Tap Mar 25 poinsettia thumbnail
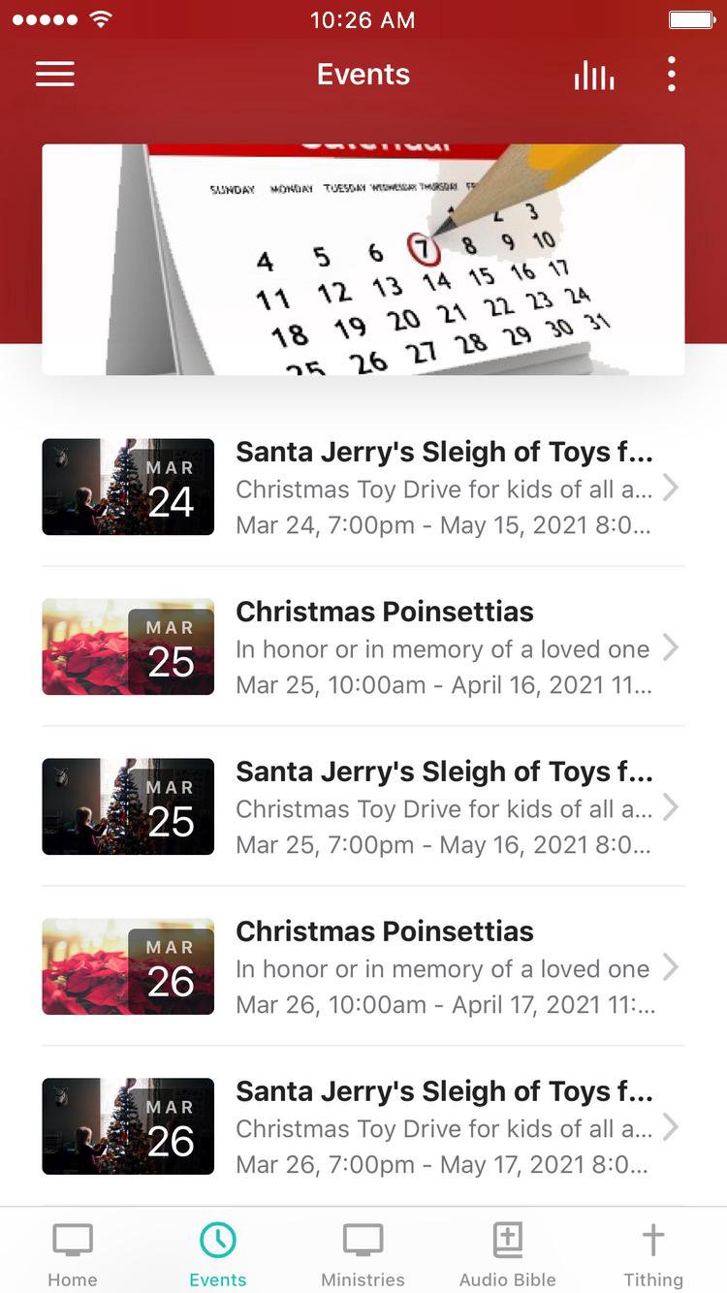This screenshot has height=1293, width=727. (x=128, y=646)
